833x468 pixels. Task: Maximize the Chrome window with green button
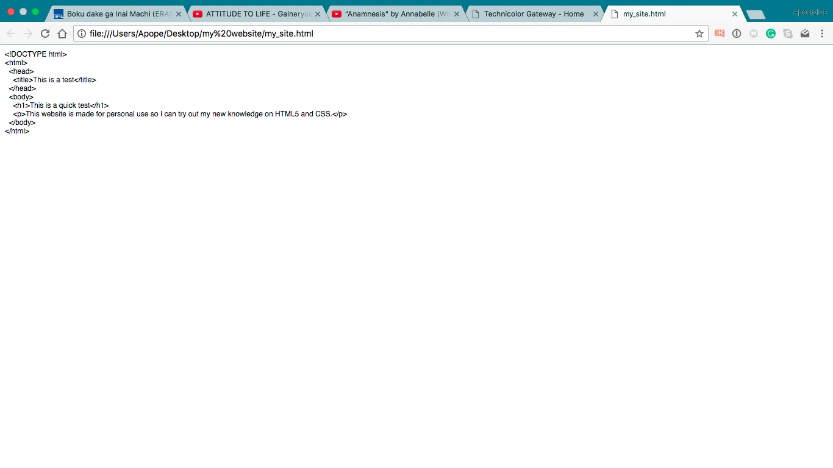[x=35, y=12]
